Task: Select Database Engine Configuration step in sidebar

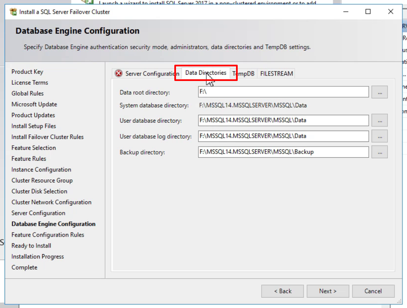Action: [53, 224]
